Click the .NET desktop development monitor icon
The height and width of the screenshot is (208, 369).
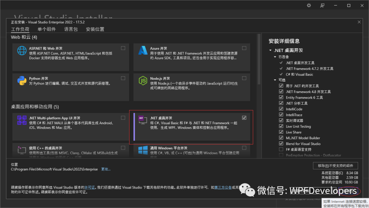(x=143, y=120)
